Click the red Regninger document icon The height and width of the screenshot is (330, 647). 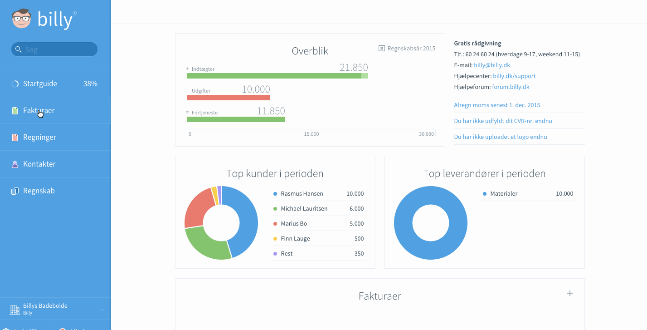(15, 138)
